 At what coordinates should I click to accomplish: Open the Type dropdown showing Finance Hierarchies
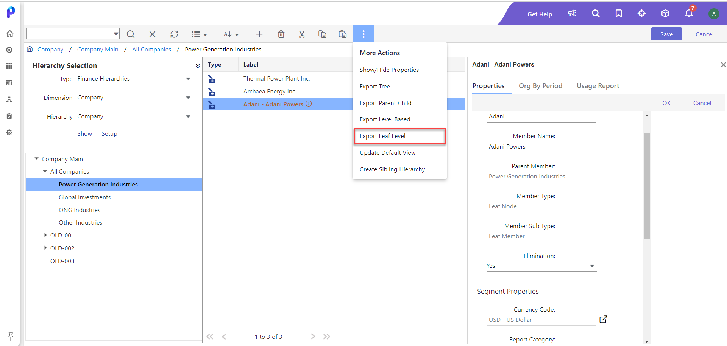coord(135,79)
